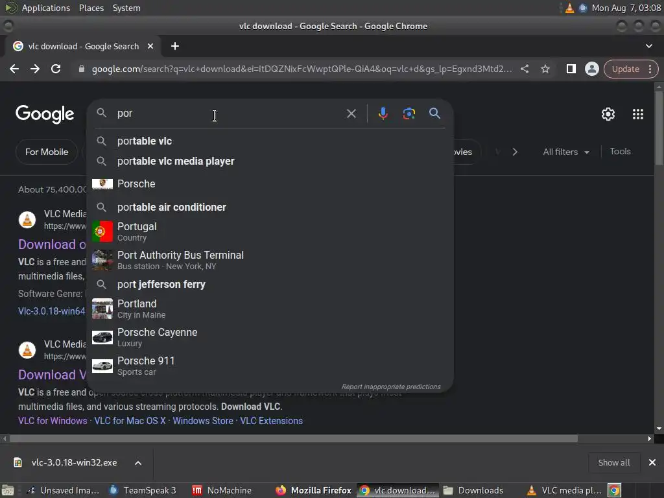The width and height of the screenshot is (664, 498).
Task: Open the Windows Store link
Action: [203, 421]
